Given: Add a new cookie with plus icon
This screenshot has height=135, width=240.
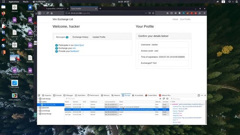Looking at the screenshot, I should click(x=160, y=99).
